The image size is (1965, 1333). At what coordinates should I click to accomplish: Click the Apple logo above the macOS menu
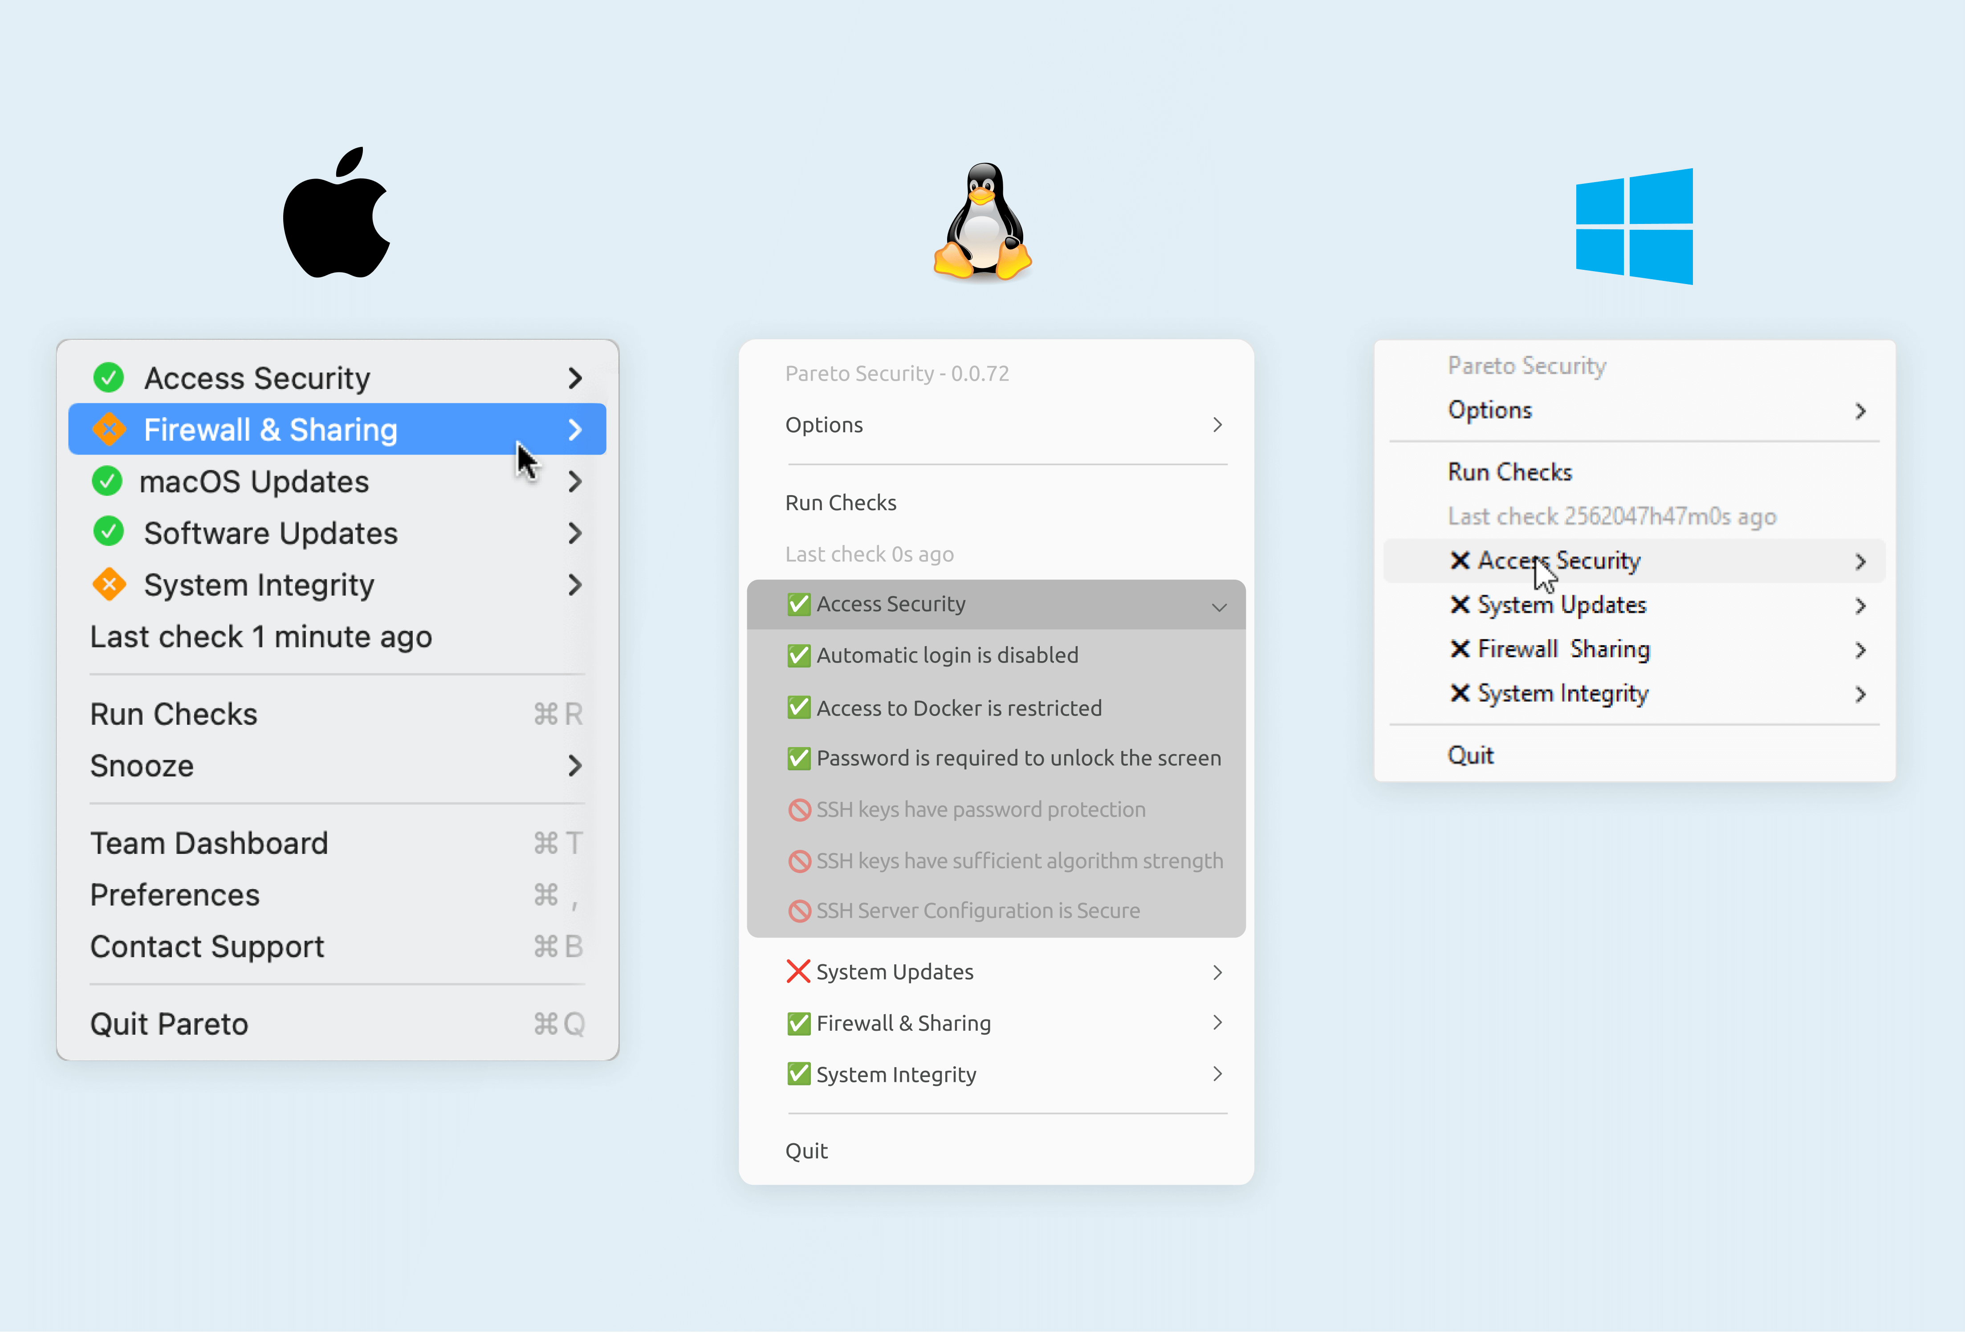tap(337, 213)
